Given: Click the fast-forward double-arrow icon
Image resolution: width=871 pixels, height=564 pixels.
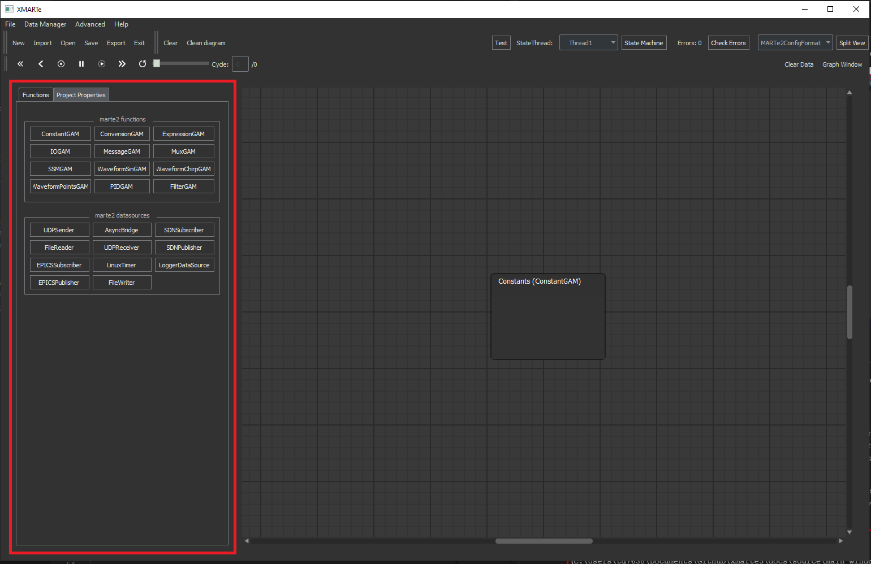Looking at the screenshot, I should click(x=122, y=64).
